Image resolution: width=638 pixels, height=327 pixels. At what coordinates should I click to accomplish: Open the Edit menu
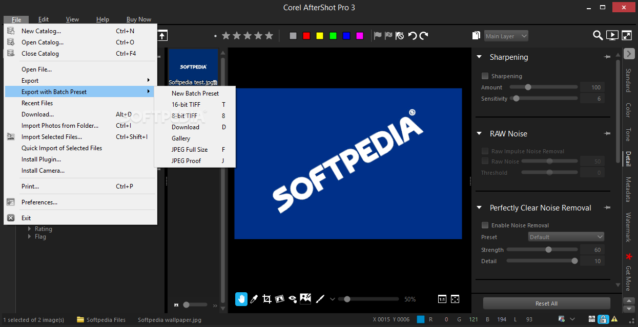pyautogui.click(x=44, y=19)
